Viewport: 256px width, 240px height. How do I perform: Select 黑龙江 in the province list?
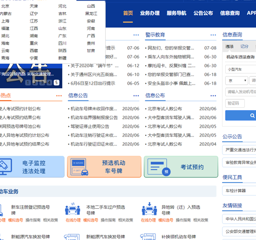point(91,13)
